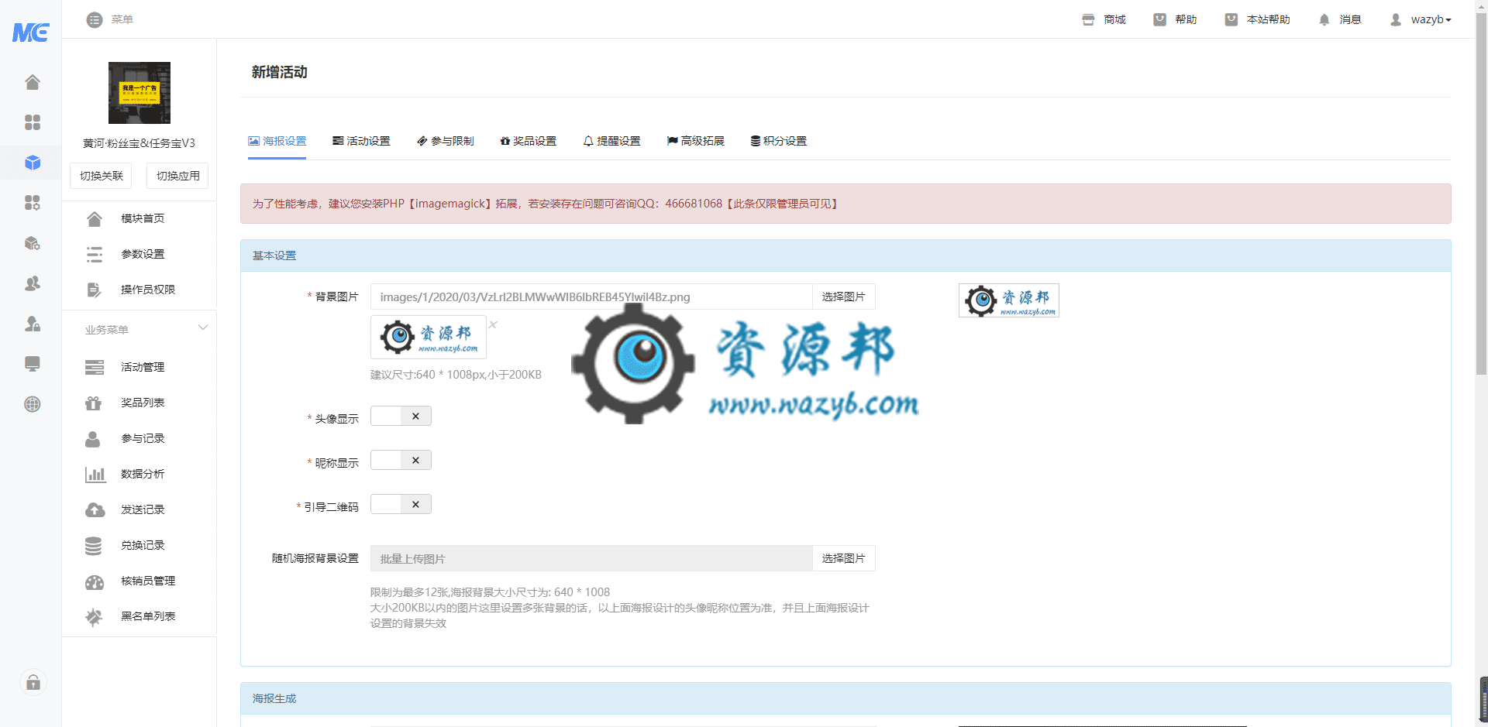The image size is (1488, 727).
Task: Click the 模块首页 home icon
Action: [x=95, y=219]
